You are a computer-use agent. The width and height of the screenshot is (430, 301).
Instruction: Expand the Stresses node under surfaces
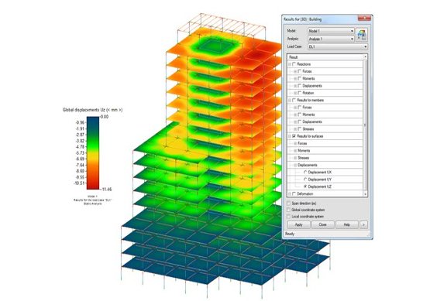[295, 158]
